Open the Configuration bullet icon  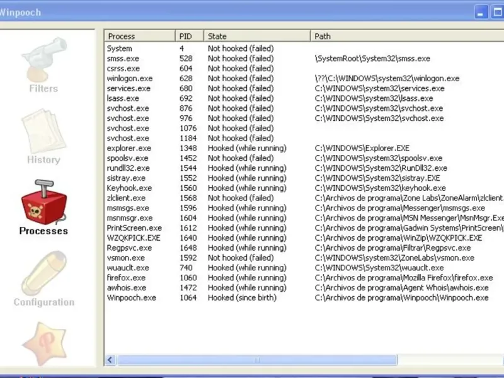click(44, 273)
